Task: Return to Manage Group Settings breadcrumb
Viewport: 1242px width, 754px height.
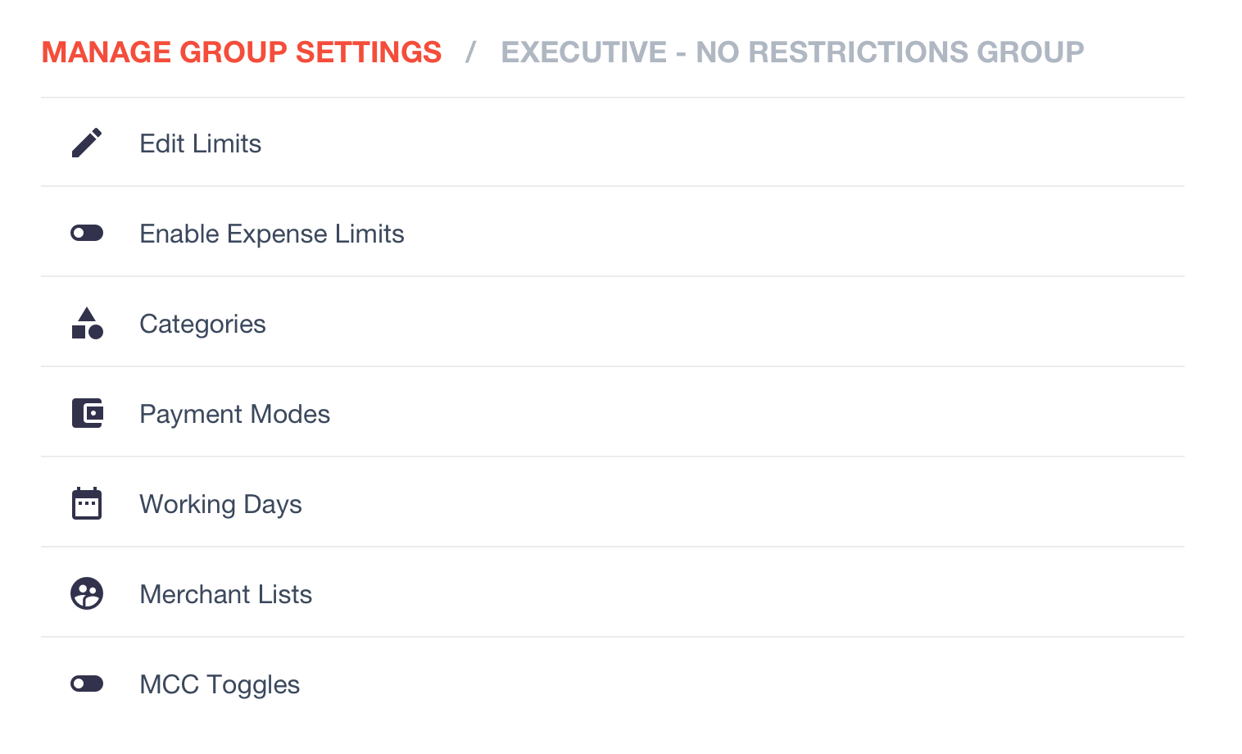Action: point(242,52)
